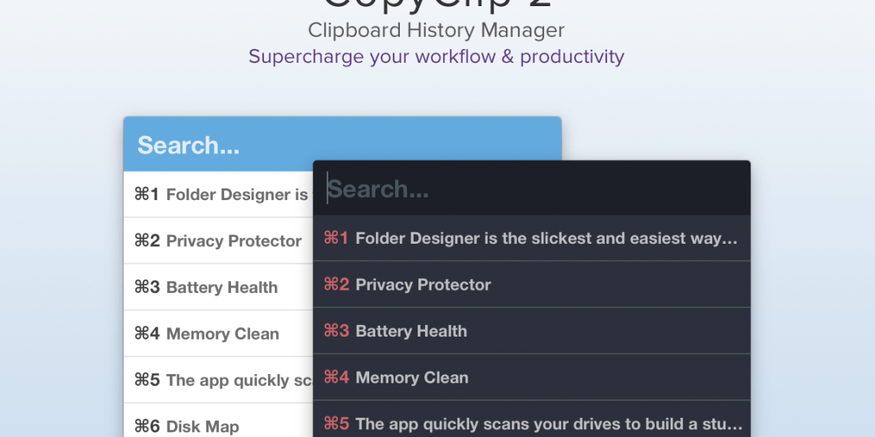875x437 pixels.
Task: Focus the Search field in the dark panel
Action: [x=530, y=189]
